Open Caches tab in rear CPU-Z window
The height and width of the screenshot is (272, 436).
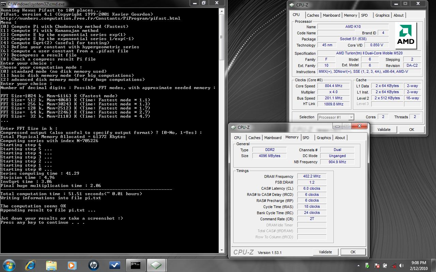coord(313,15)
